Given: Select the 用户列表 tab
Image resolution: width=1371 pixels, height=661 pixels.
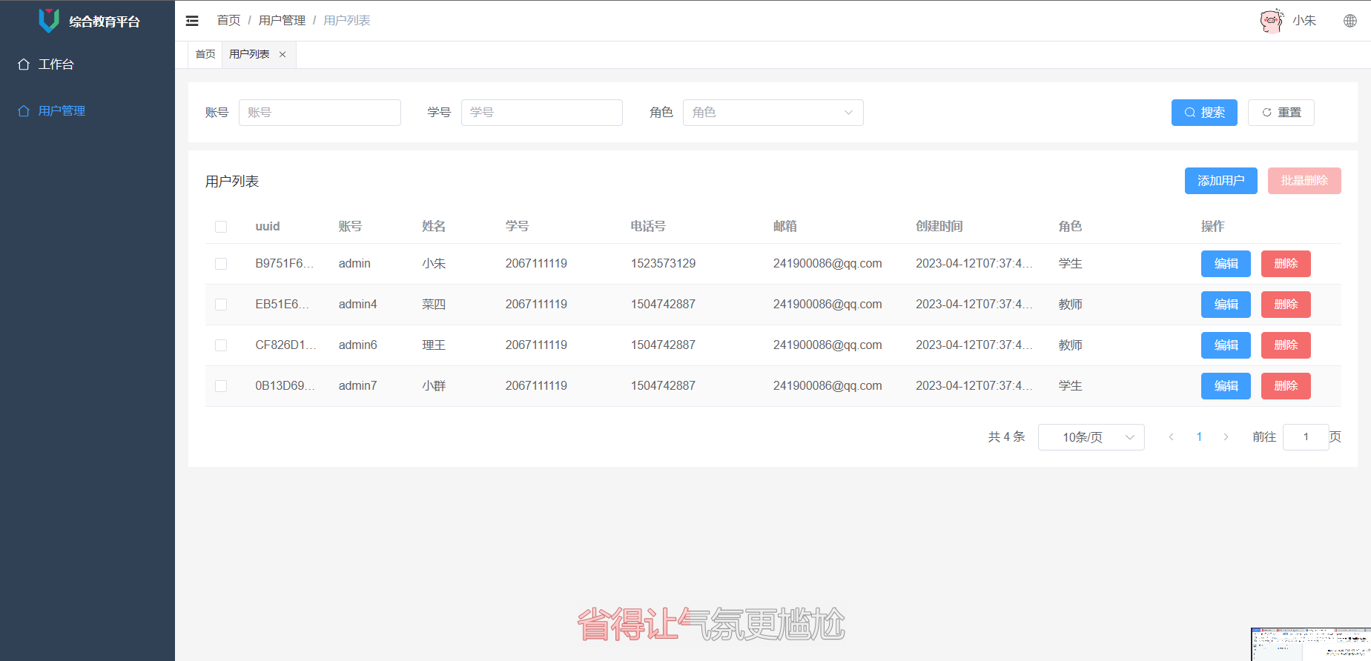Looking at the screenshot, I should 249,55.
